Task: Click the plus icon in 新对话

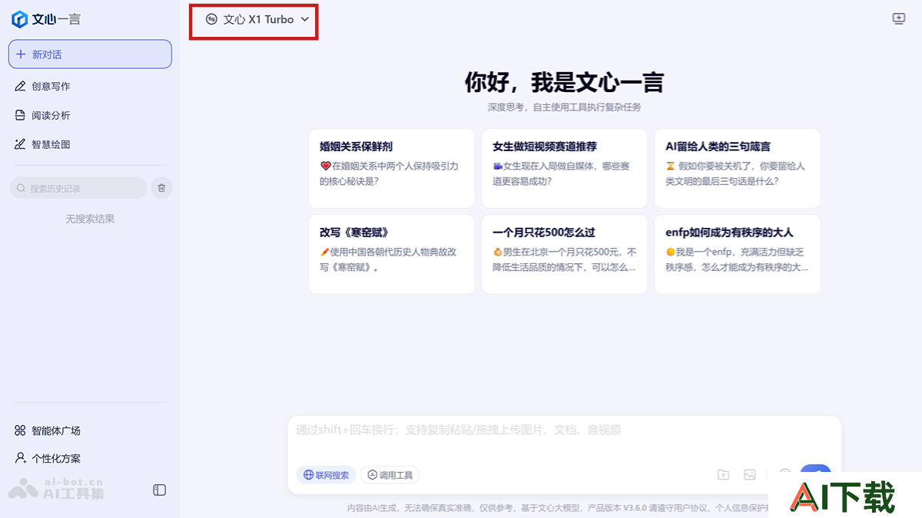Action: coord(21,54)
